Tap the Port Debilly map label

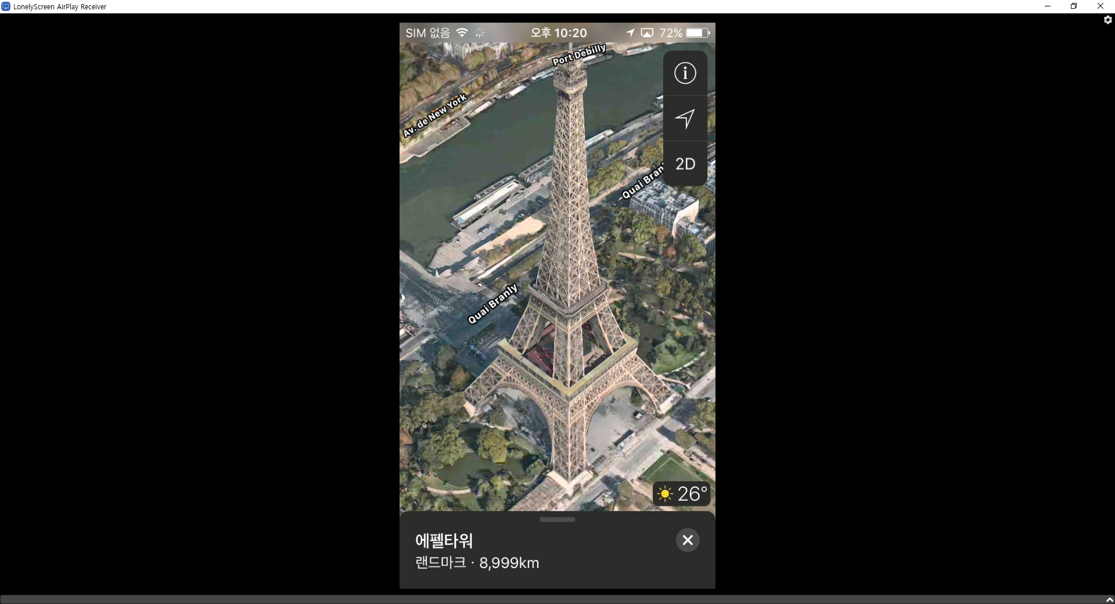click(x=579, y=54)
